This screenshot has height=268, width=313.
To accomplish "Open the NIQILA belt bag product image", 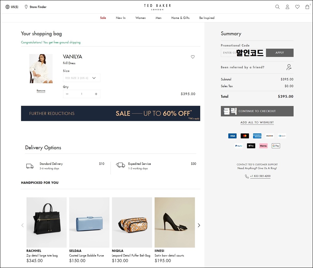I will click(x=132, y=222).
